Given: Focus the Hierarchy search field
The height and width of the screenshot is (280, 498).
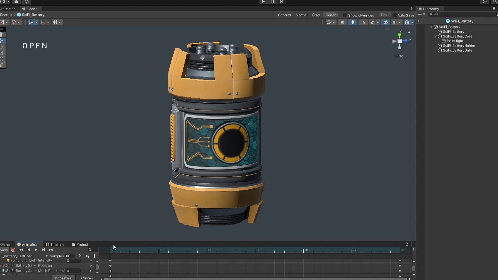Looking at the screenshot, I should tap(463, 14).
